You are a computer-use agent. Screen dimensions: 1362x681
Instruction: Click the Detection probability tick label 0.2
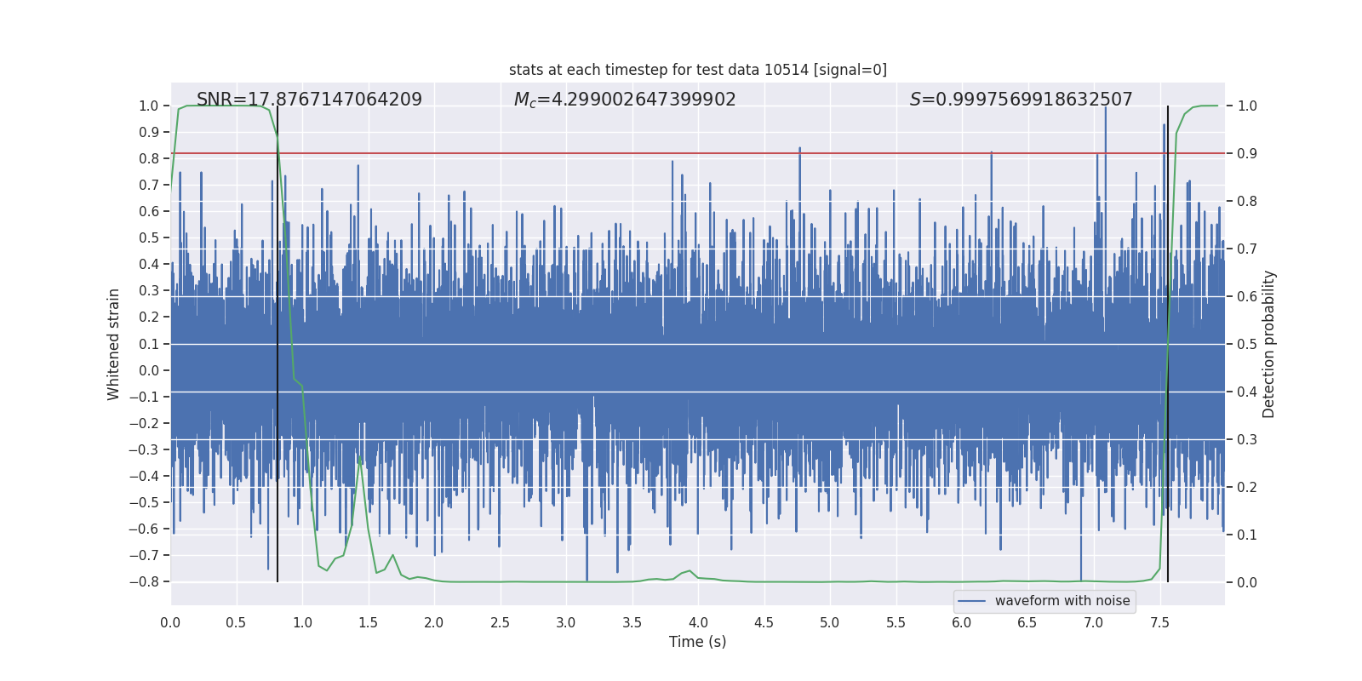click(1247, 488)
